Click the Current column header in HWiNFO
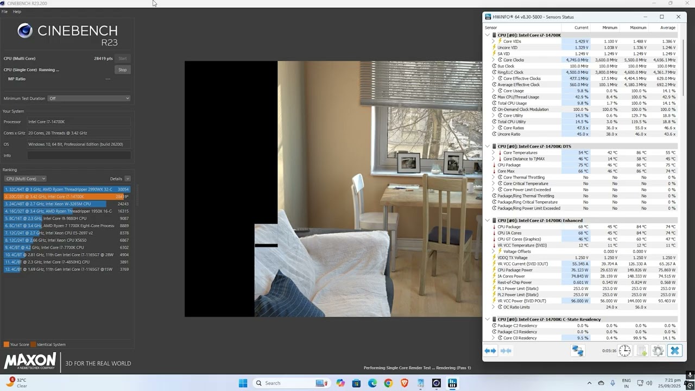 [x=581, y=28]
